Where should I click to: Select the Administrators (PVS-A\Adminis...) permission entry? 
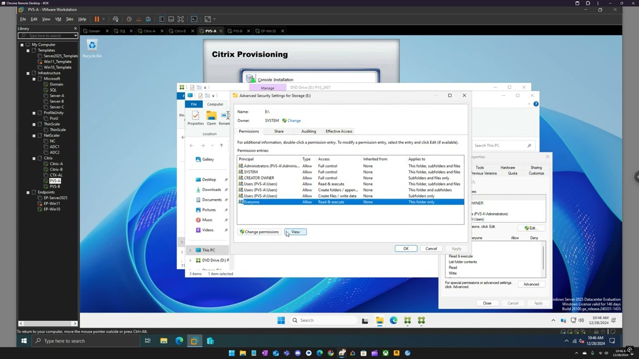pyautogui.click(x=350, y=166)
